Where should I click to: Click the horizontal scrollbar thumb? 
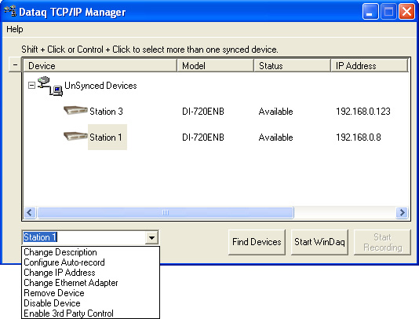click(x=166, y=213)
